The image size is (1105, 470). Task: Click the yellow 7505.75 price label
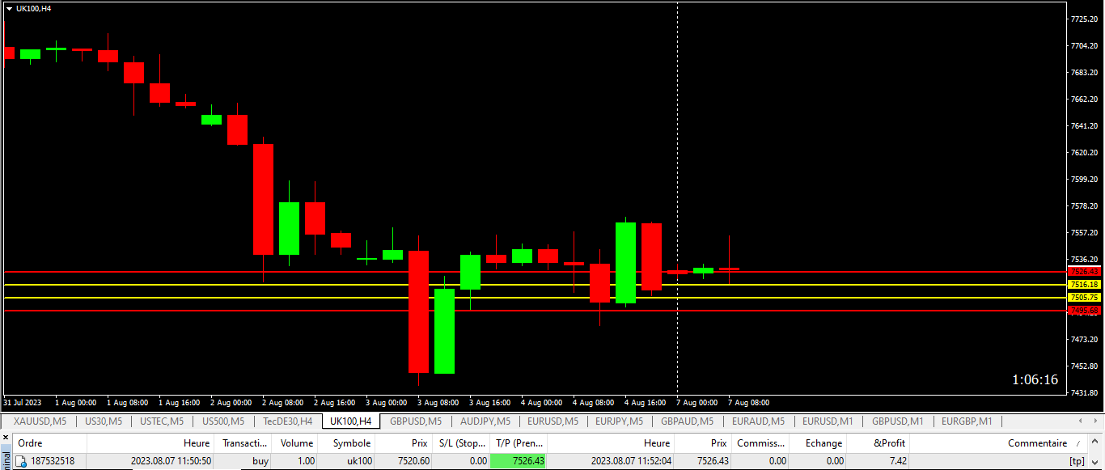tap(1084, 298)
